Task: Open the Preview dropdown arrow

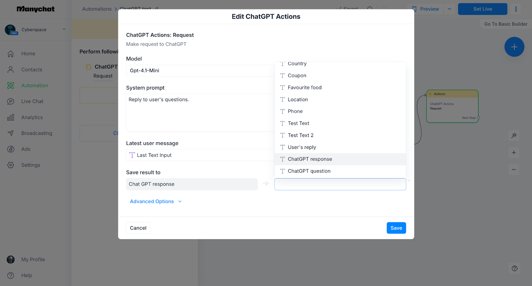Action: point(450,9)
